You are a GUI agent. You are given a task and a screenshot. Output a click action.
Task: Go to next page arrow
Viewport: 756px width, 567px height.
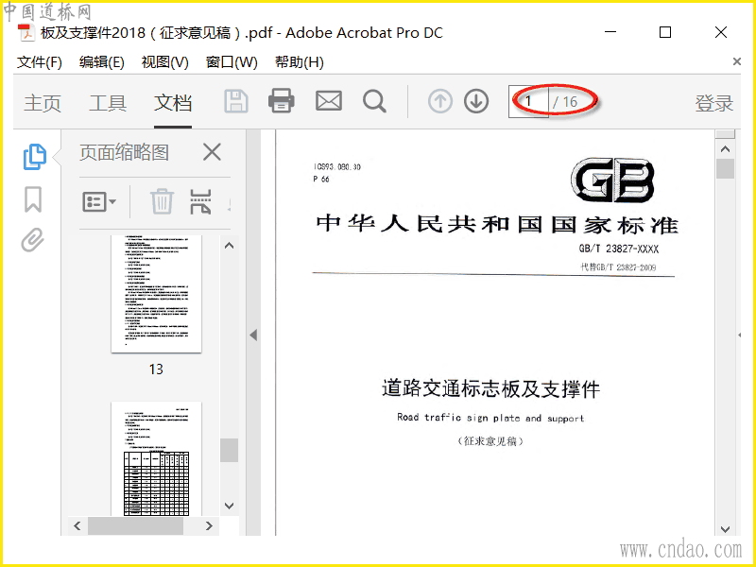(x=476, y=101)
